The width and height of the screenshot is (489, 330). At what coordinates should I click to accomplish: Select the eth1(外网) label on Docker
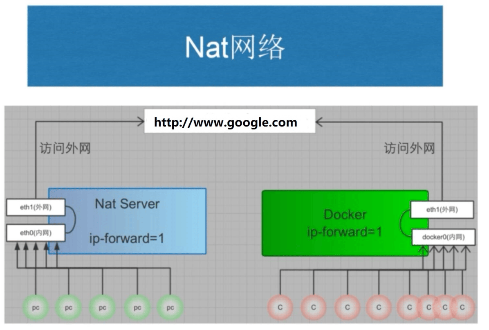442,210
